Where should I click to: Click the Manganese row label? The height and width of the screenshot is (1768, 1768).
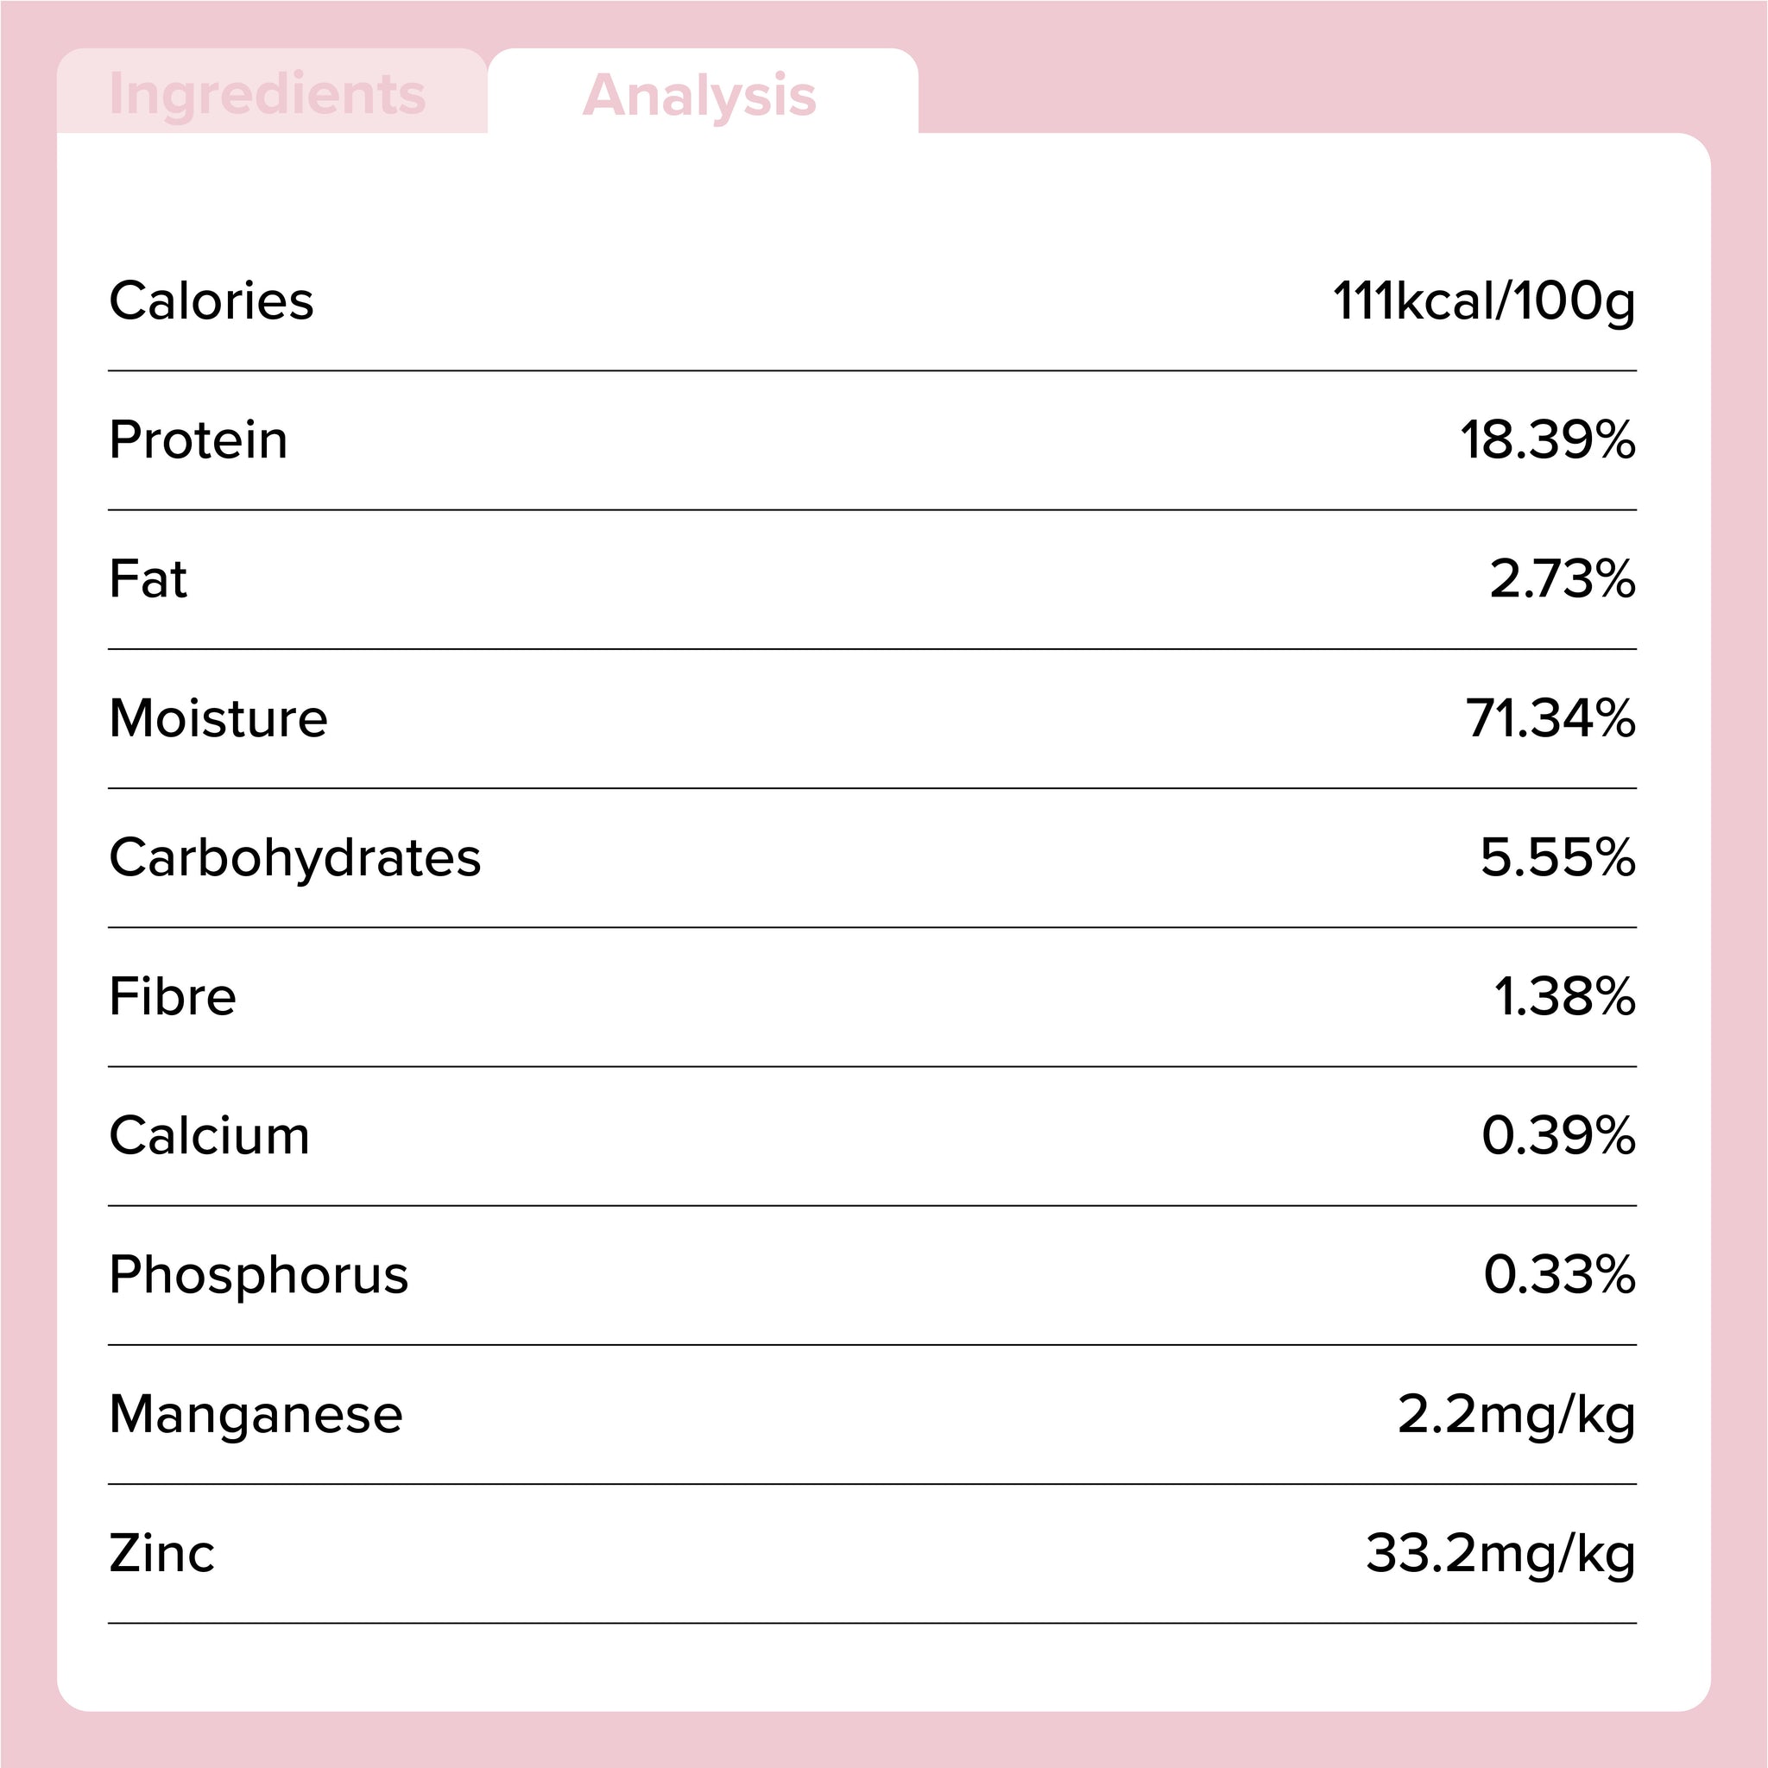coord(256,1414)
